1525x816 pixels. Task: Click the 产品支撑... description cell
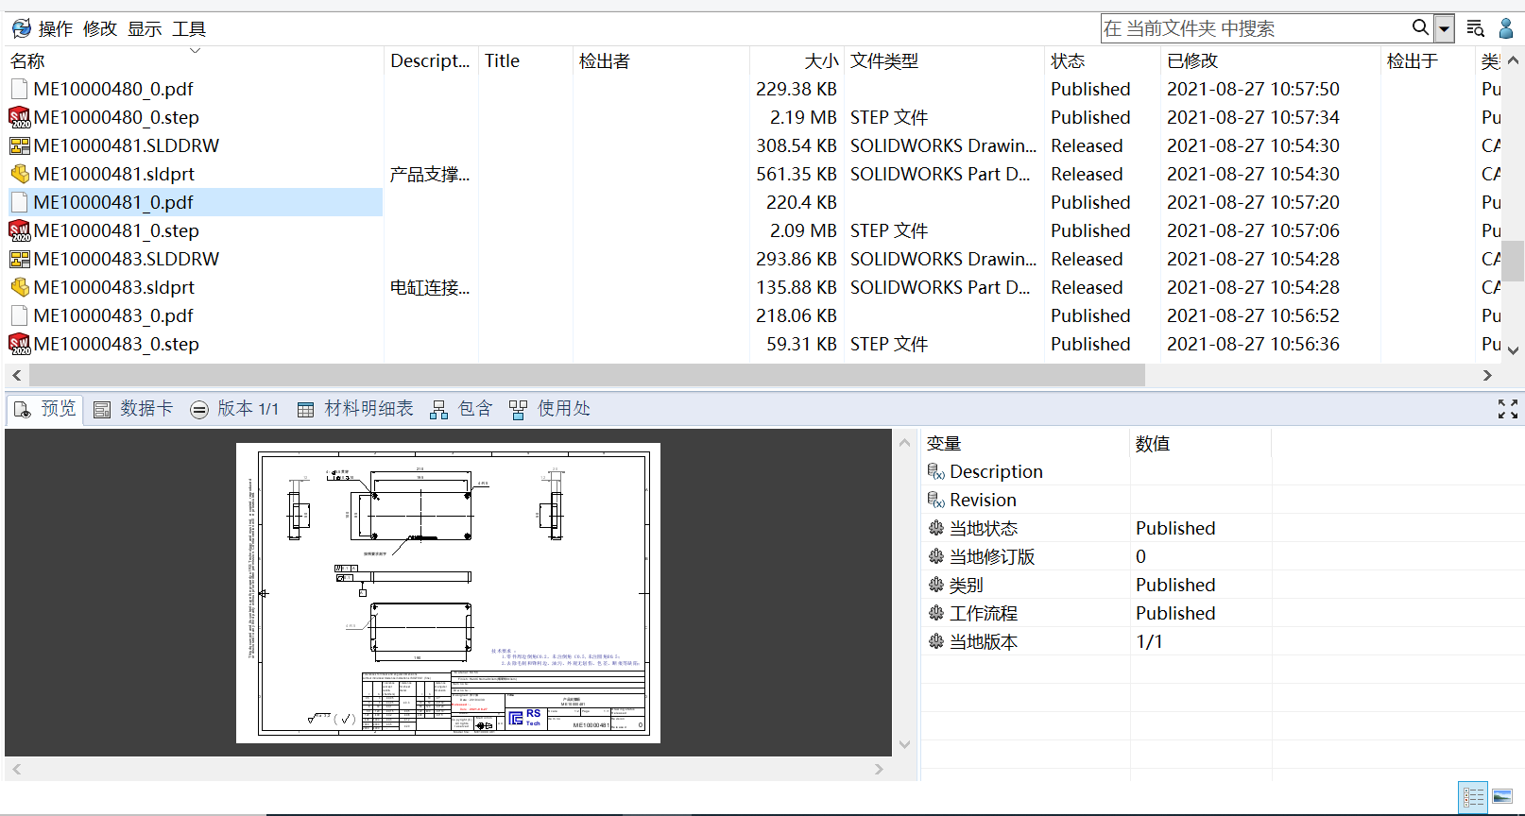tap(430, 174)
